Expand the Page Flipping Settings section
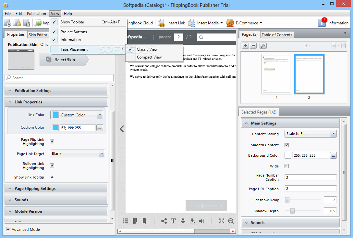 point(56,188)
